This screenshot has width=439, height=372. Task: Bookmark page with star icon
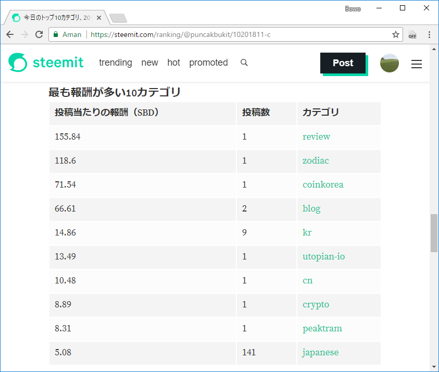(396, 34)
